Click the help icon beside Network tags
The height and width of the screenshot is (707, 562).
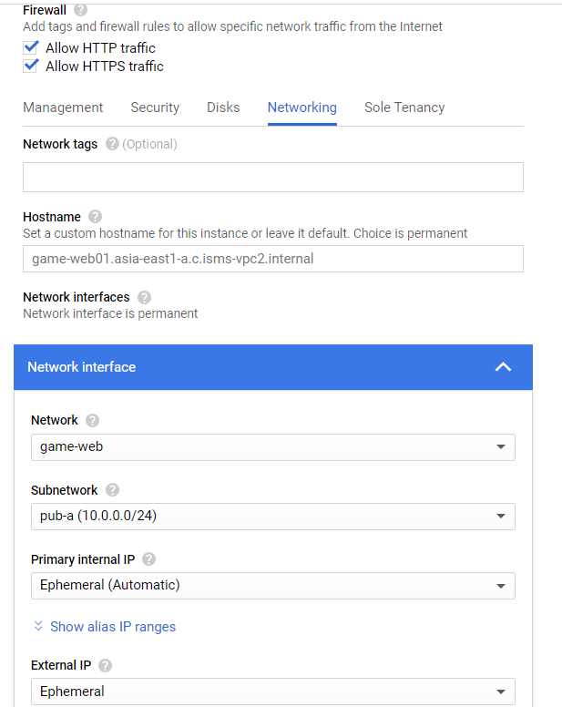(x=112, y=144)
